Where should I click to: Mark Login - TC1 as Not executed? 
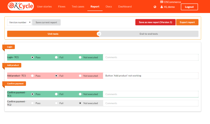click(80, 57)
